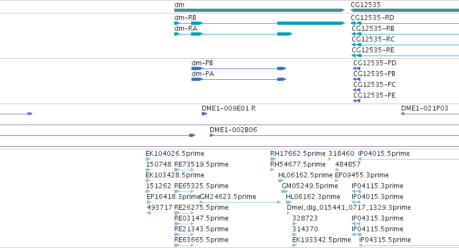Image resolution: width=459 pixels, height=248 pixels.
Task: Open the dm-RA transcript label
Action: [x=186, y=29]
